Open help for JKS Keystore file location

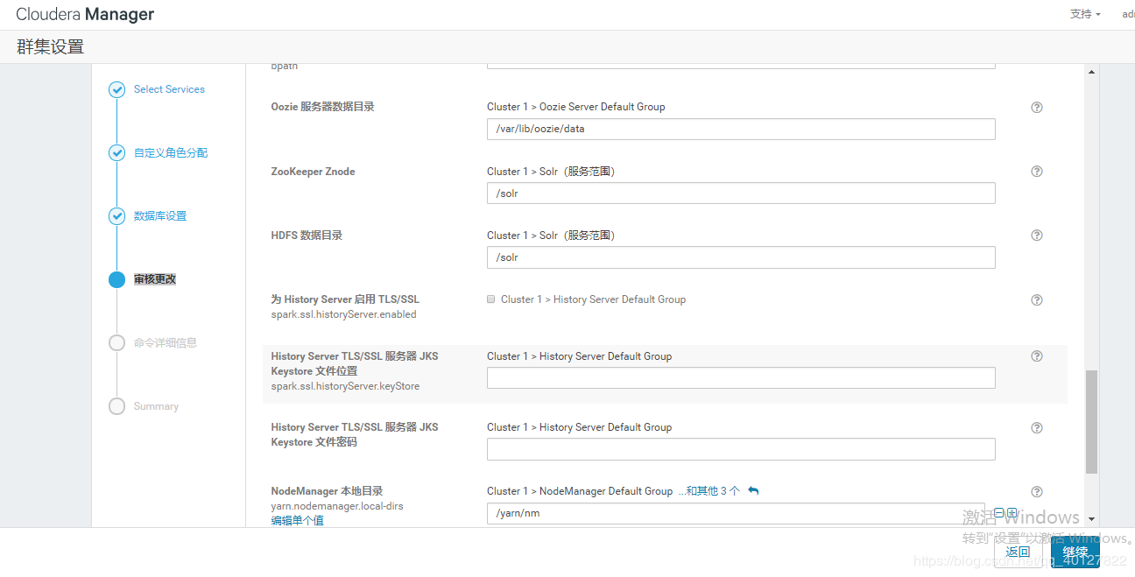1037,356
